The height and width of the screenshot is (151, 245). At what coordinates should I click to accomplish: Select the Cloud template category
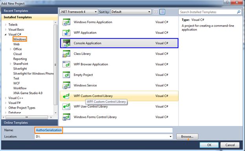click(x=17, y=54)
